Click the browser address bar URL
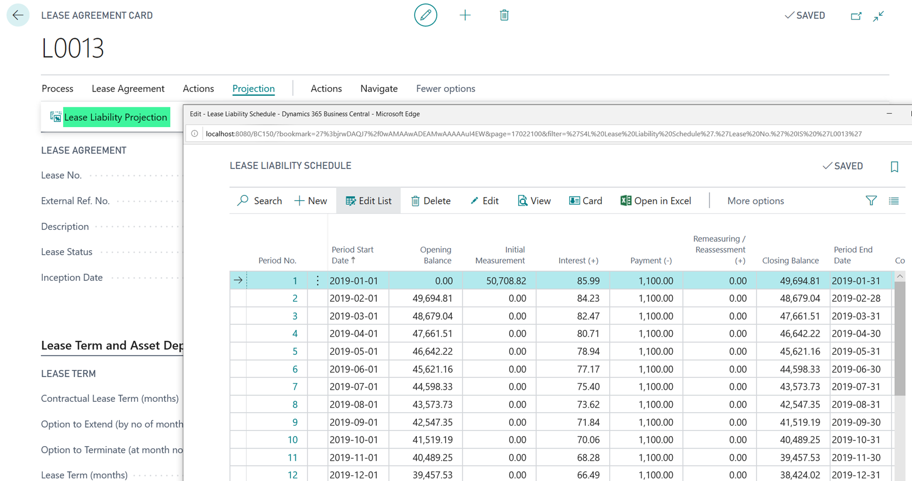Viewport: 912px width, 481px height. (x=534, y=134)
